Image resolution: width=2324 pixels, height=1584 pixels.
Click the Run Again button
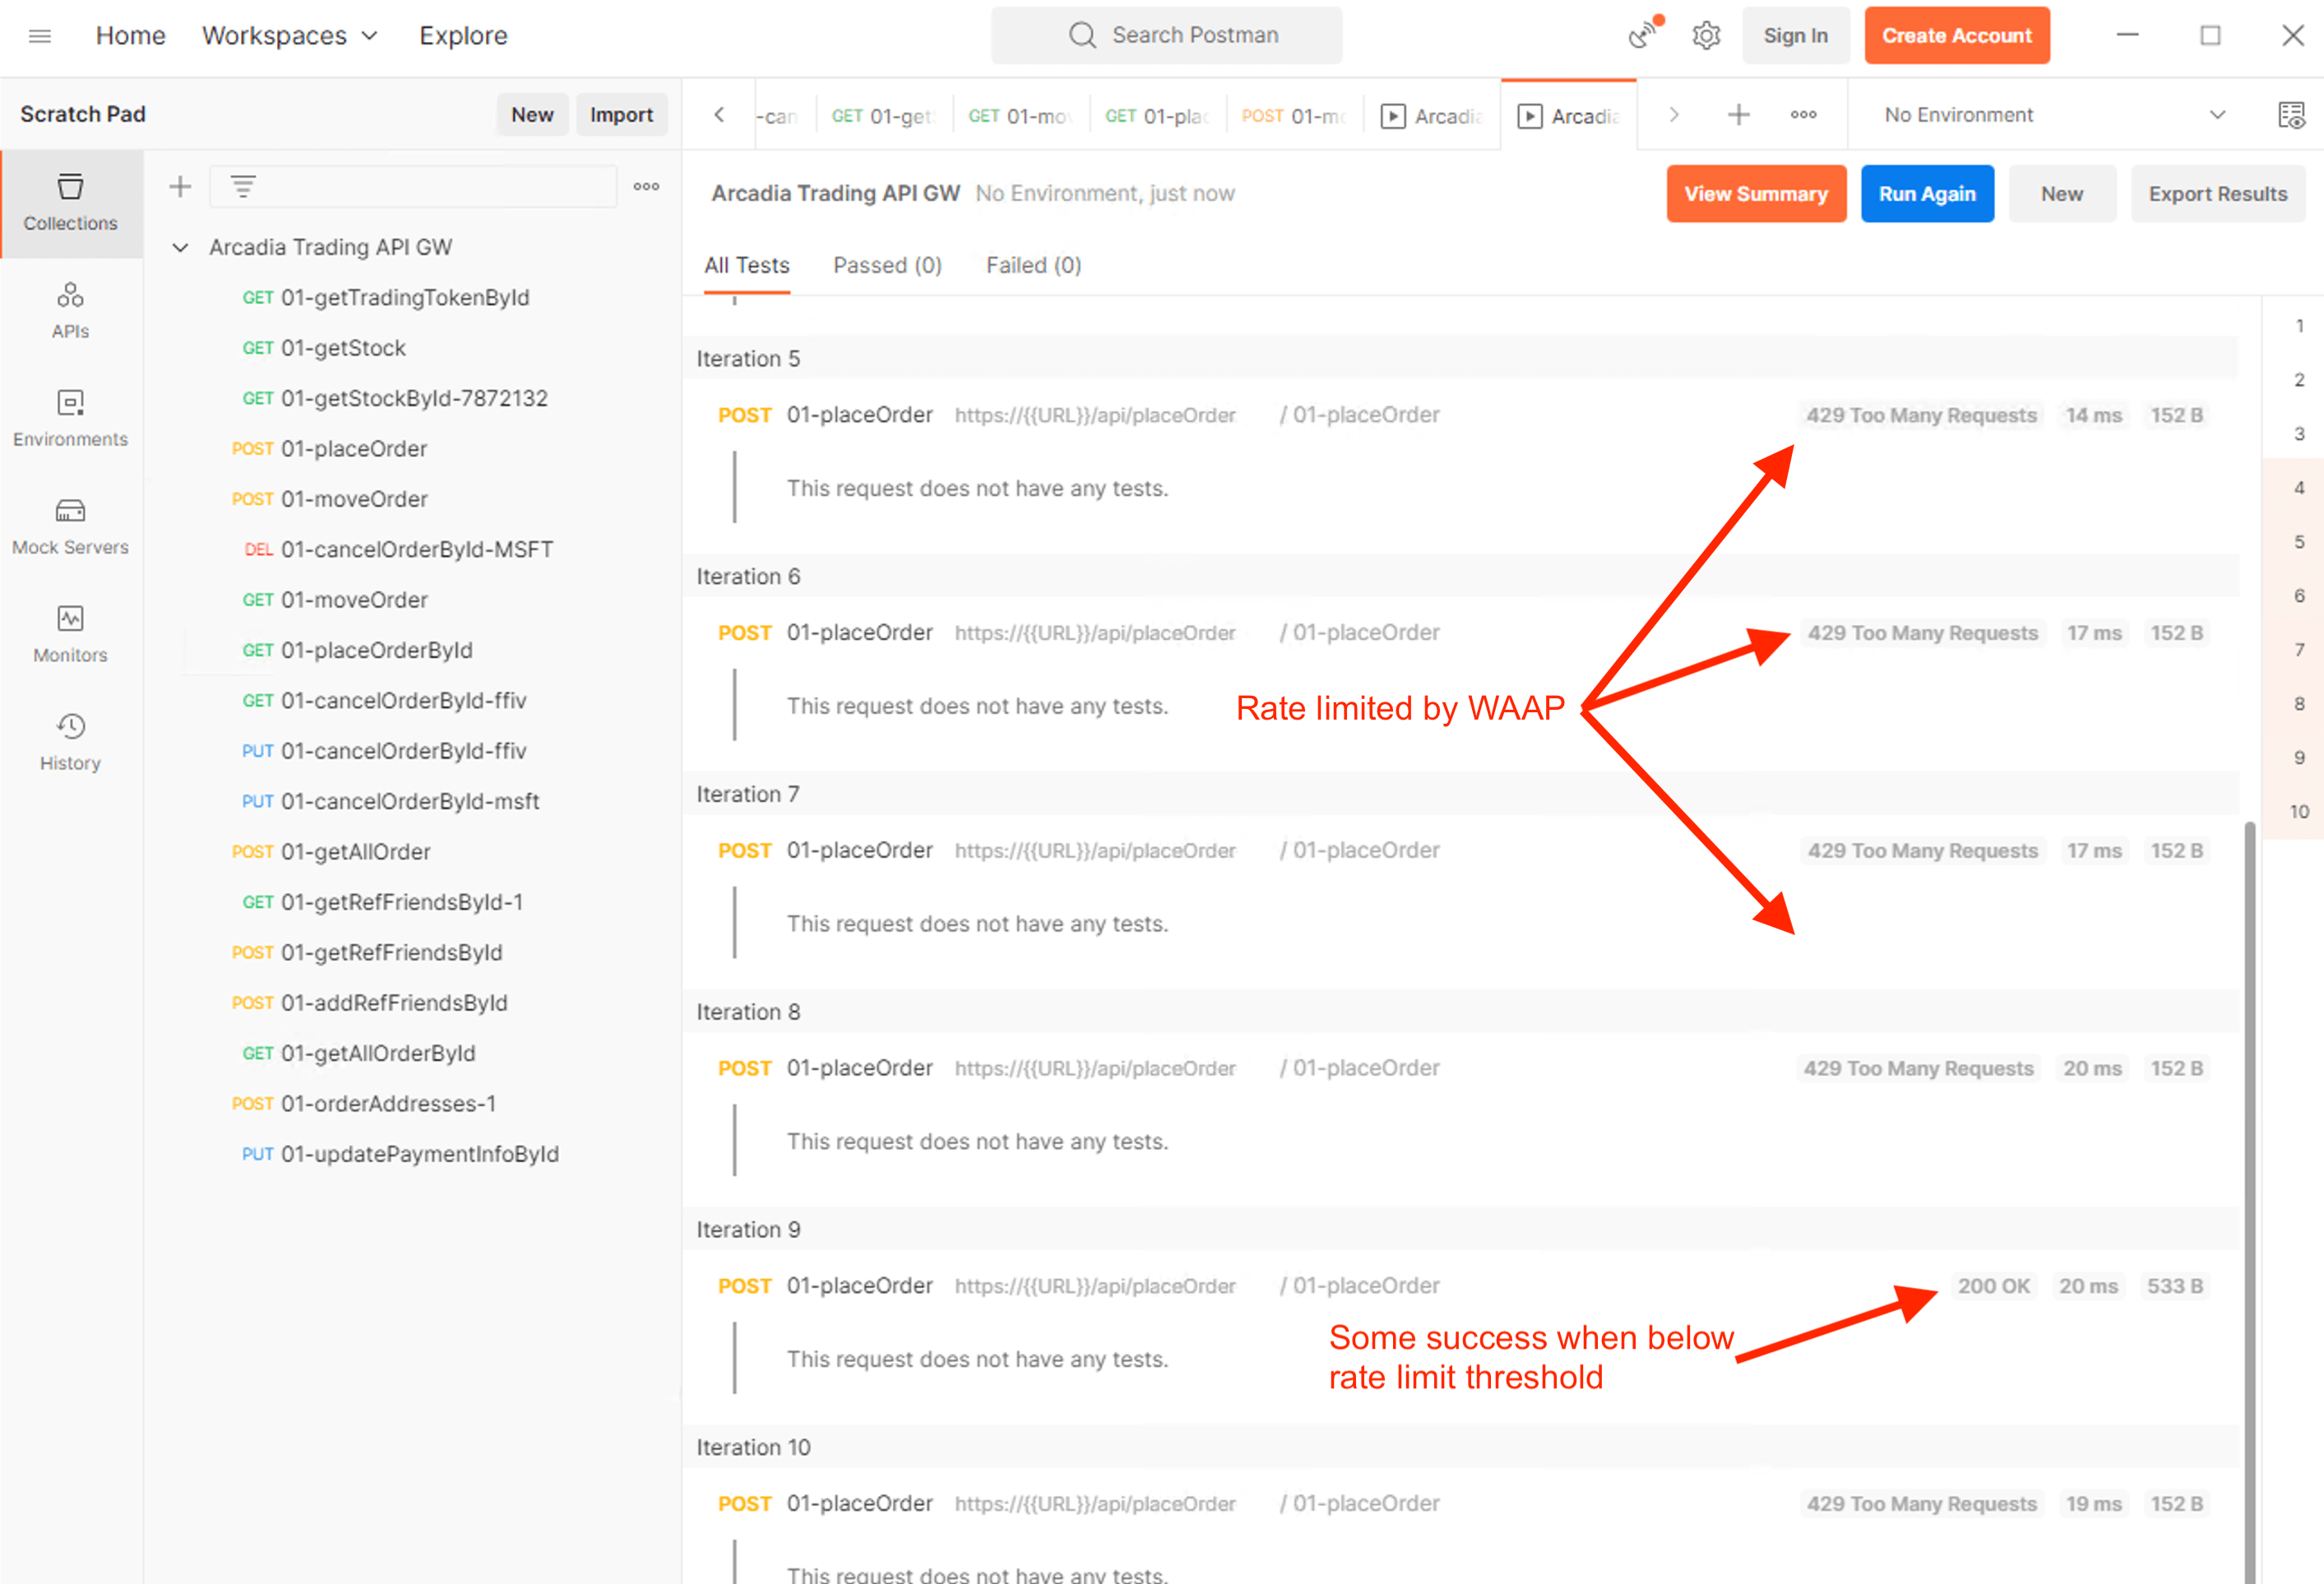coord(1926,194)
